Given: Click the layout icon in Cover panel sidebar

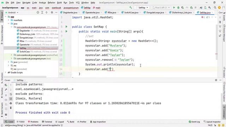Looking at the screenshot, I should (x=6, y=115).
